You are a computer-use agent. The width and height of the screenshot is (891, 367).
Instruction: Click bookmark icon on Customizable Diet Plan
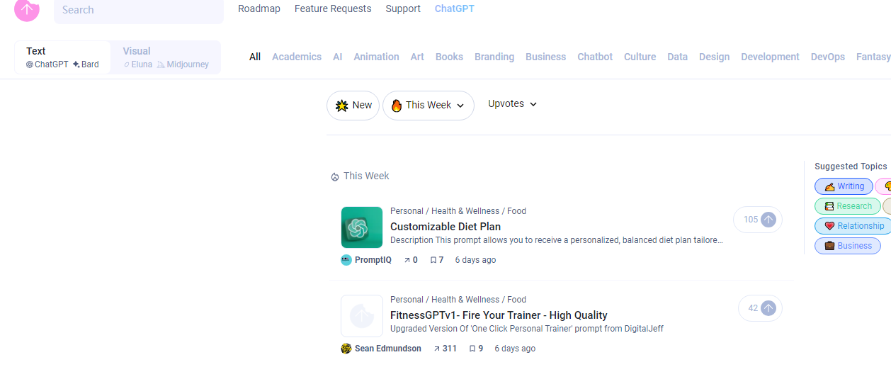433,260
